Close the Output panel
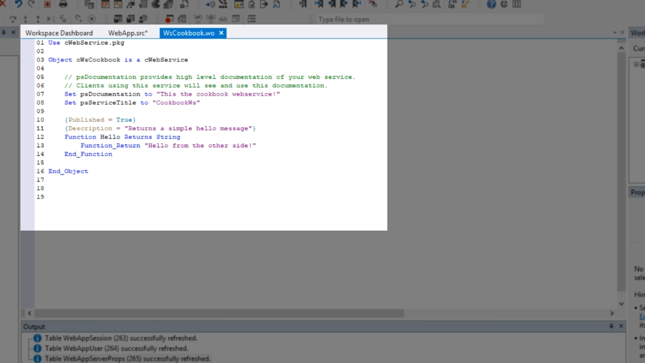 (x=621, y=326)
